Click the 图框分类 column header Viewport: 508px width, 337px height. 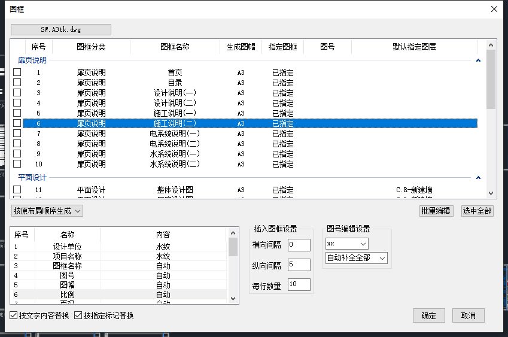click(x=91, y=47)
